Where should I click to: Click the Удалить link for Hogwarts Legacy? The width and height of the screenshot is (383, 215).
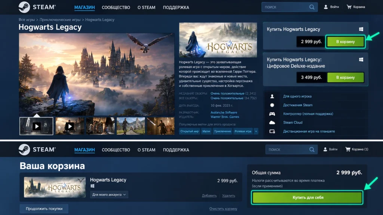(229, 196)
